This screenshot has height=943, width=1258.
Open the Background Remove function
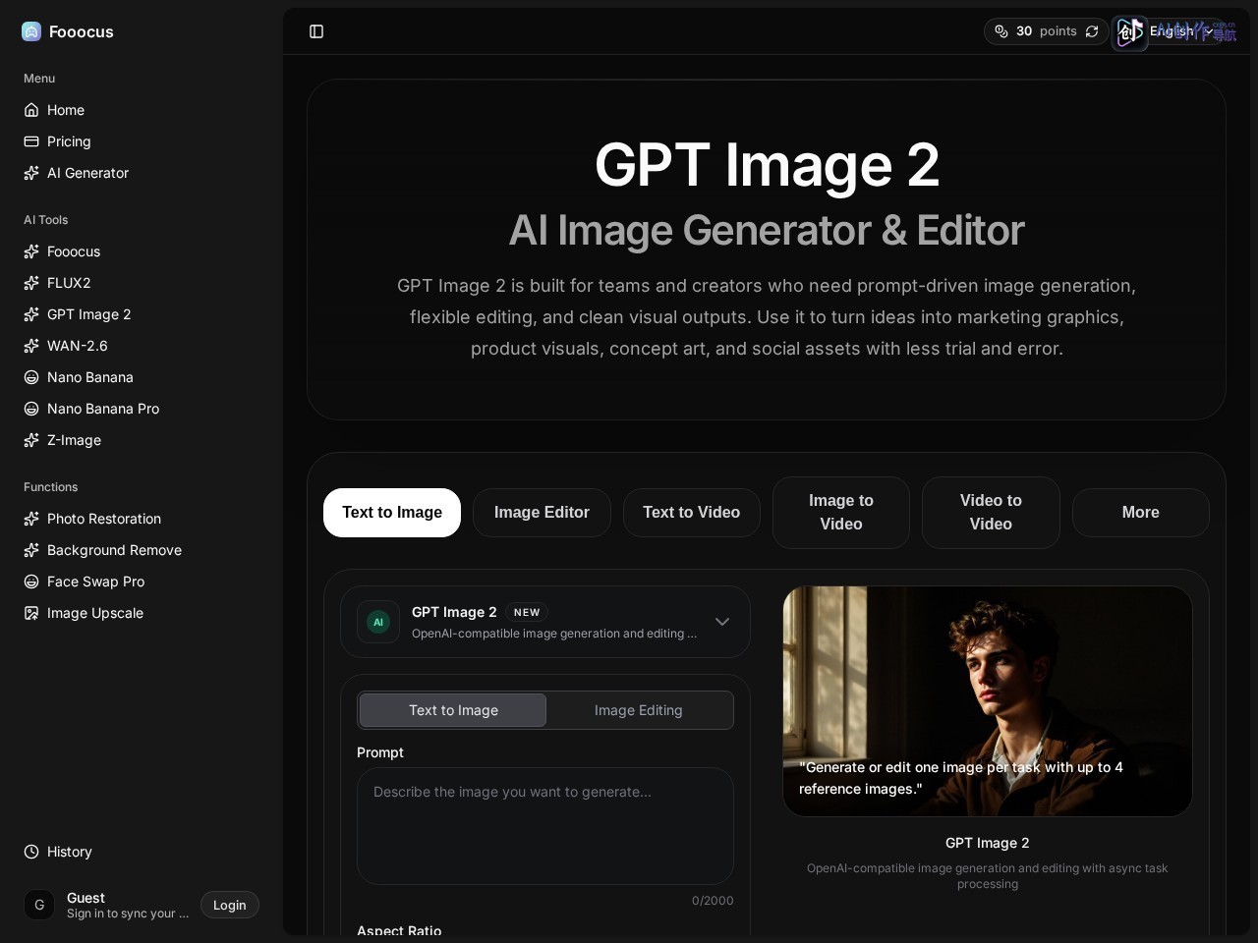click(142, 550)
